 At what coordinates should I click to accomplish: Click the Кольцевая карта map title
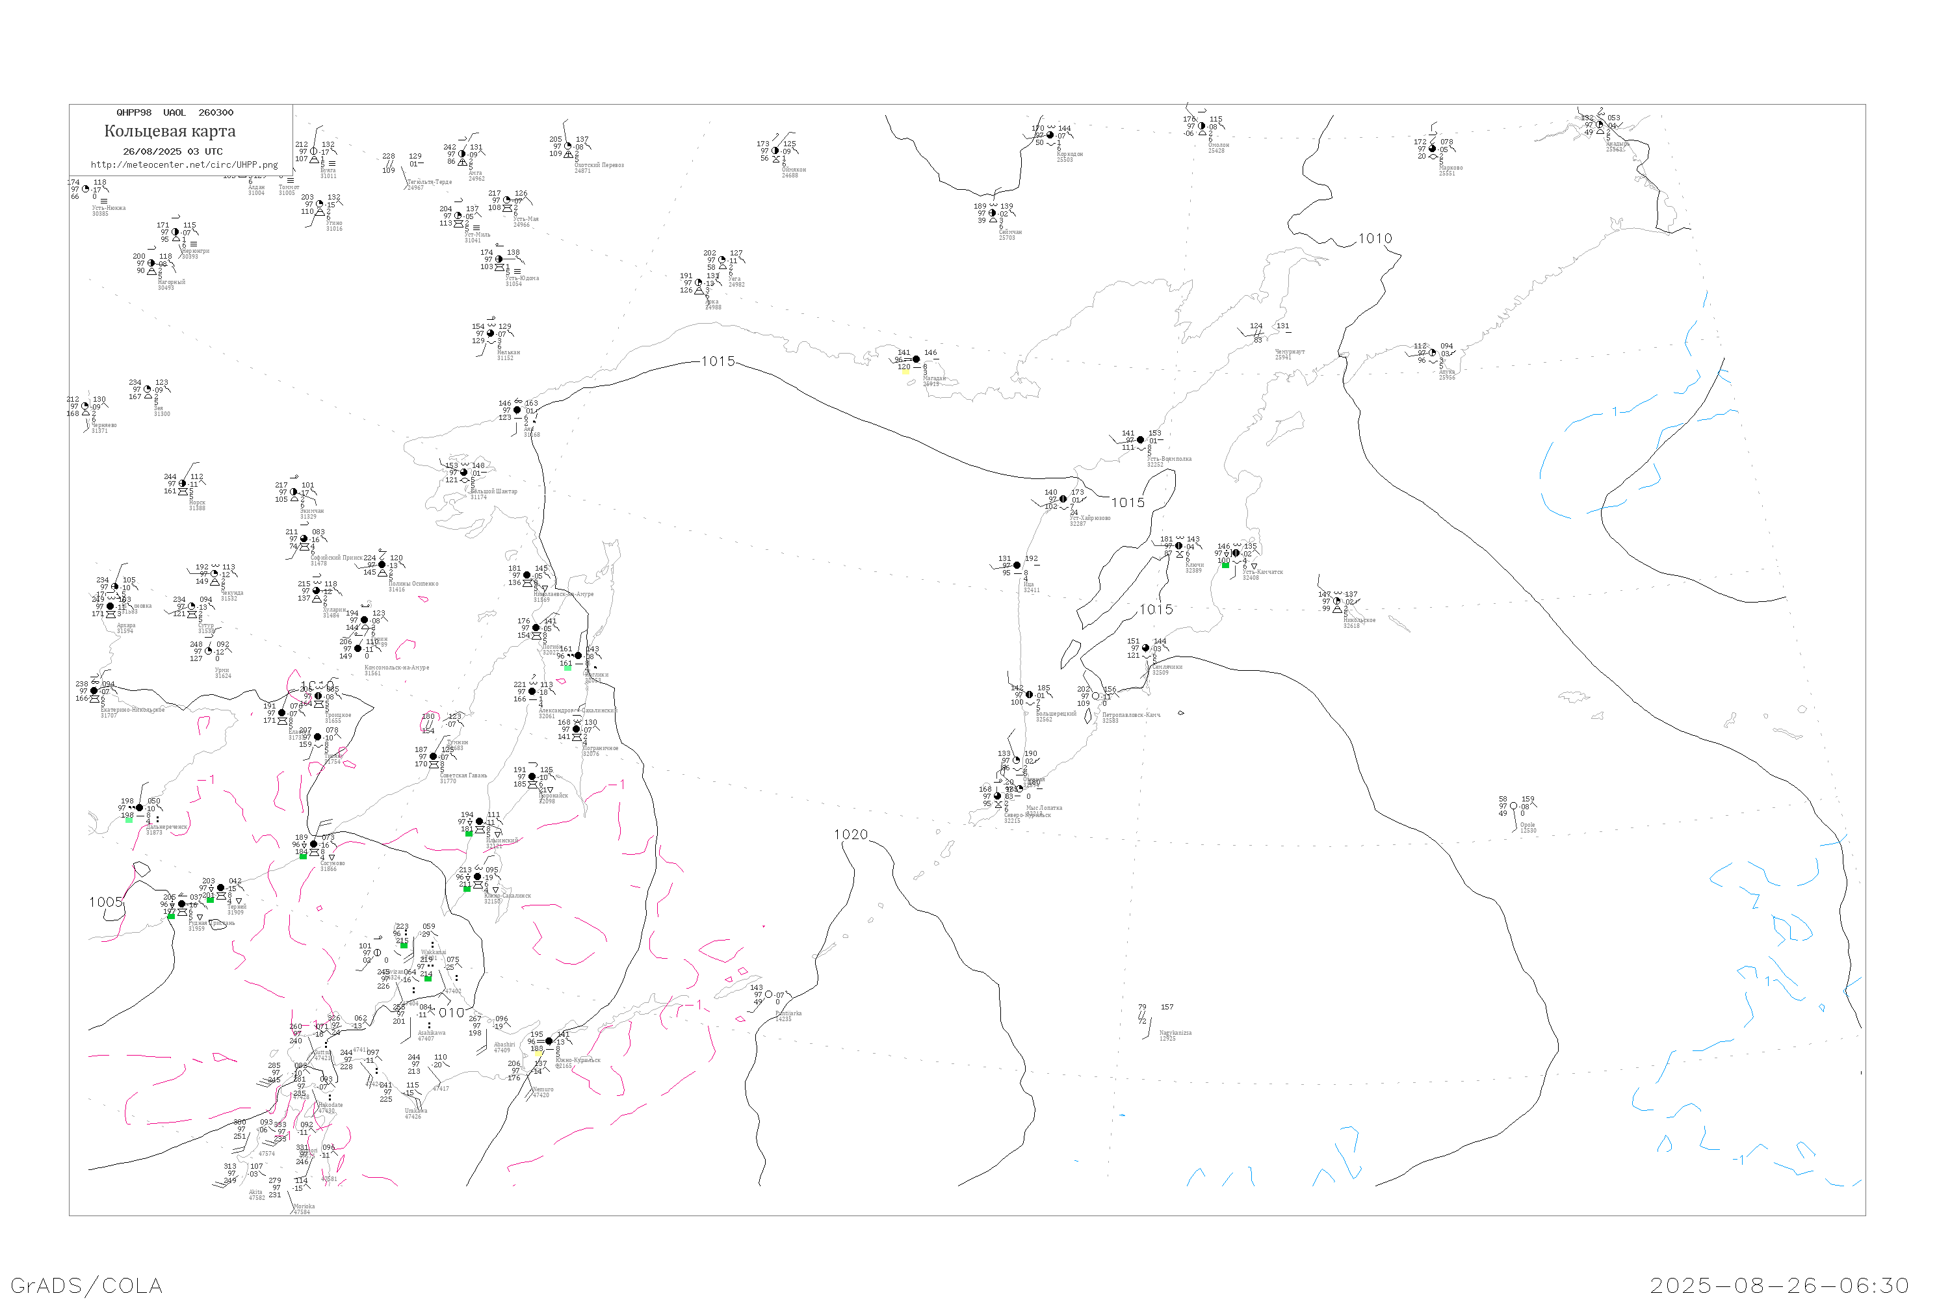tap(170, 131)
